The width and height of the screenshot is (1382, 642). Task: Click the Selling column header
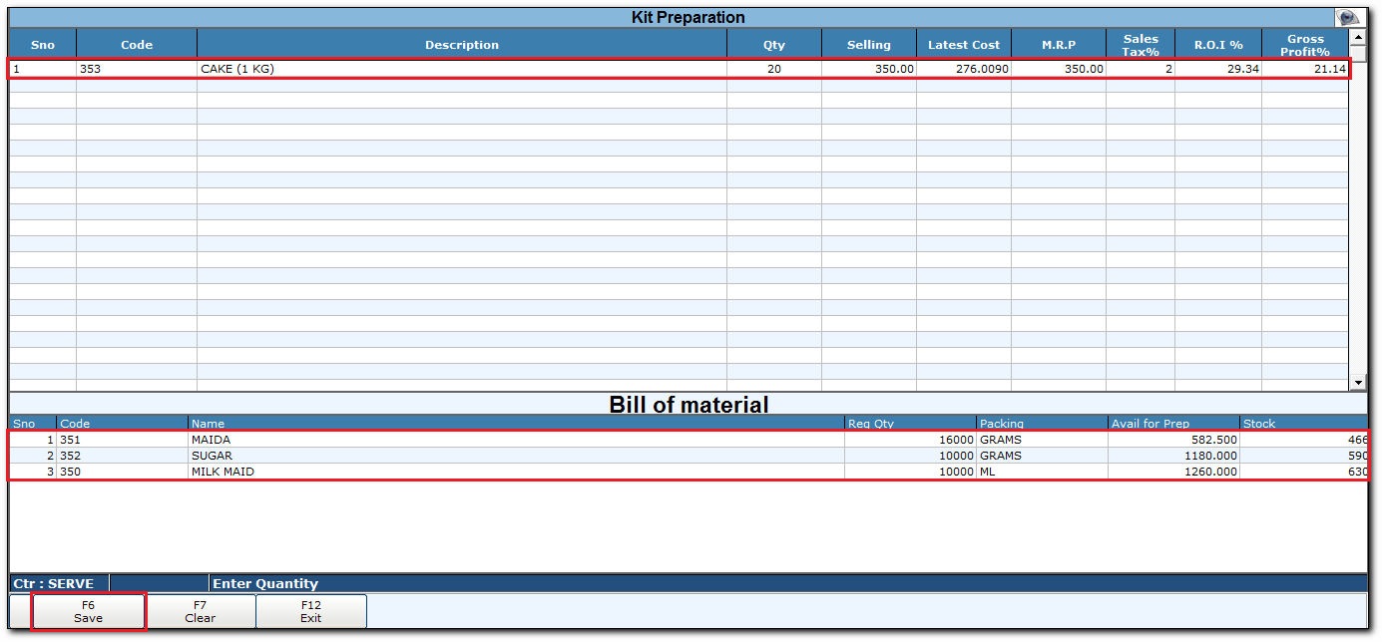pos(869,44)
